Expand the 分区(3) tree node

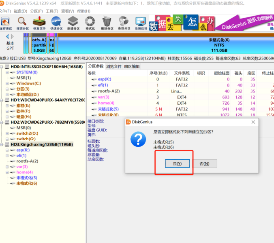point(7,89)
